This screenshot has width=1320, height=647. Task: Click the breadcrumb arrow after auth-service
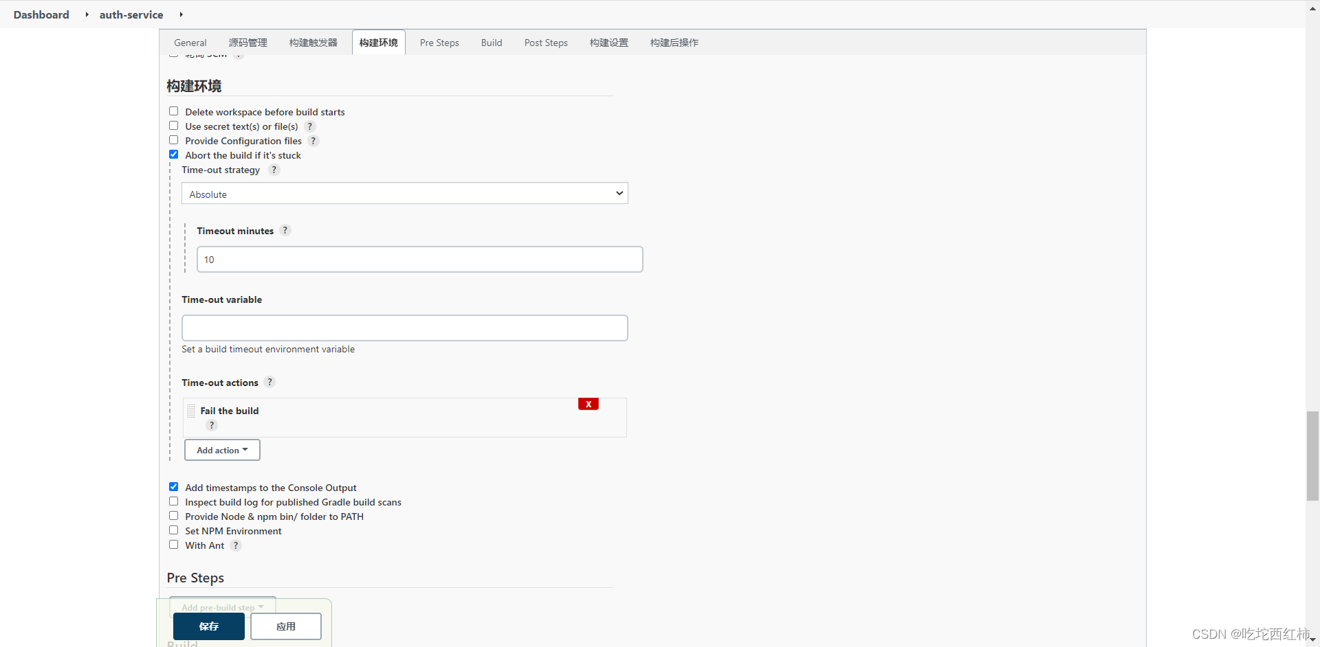tap(181, 14)
